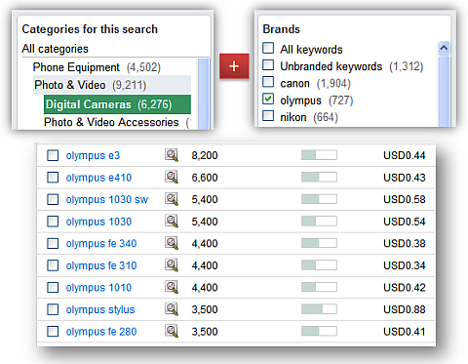Open search insights icon for olympus 1030 sw
This screenshot has width=468, height=364.
(x=172, y=199)
